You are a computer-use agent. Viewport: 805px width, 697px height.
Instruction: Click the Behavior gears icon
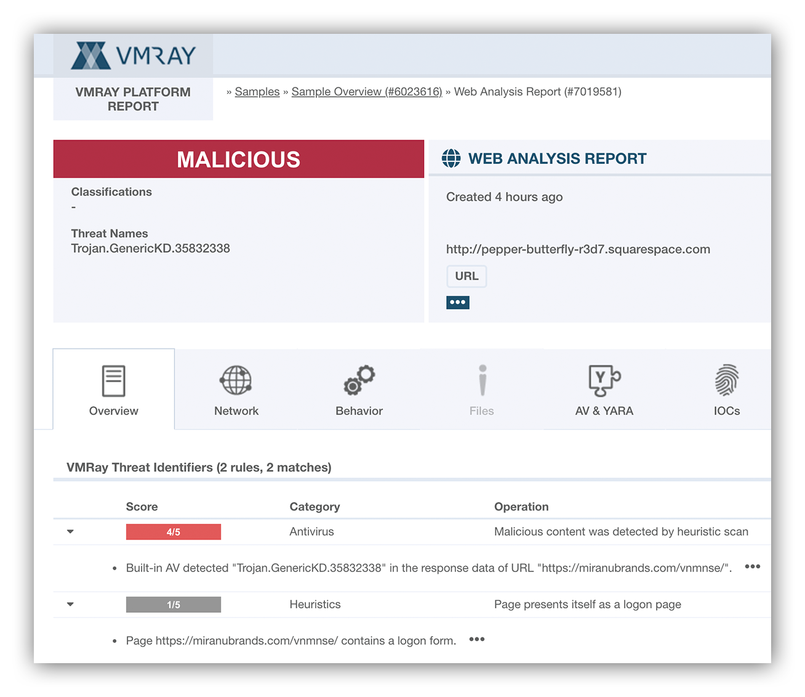(x=359, y=380)
